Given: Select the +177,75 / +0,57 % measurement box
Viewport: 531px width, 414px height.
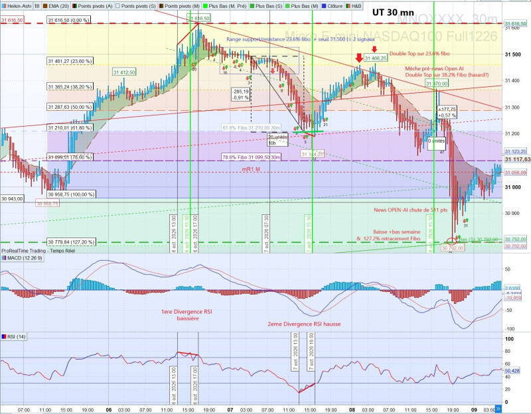Looking at the screenshot, I should tap(447, 112).
